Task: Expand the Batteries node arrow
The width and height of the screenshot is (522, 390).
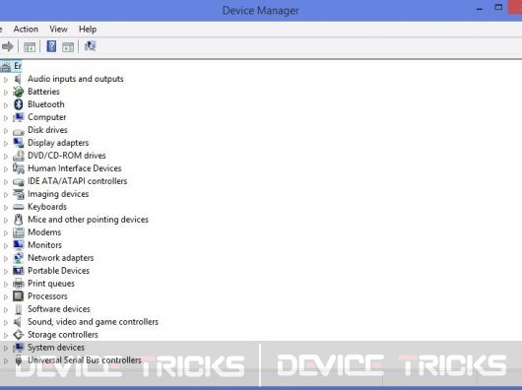Action: tap(6, 93)
